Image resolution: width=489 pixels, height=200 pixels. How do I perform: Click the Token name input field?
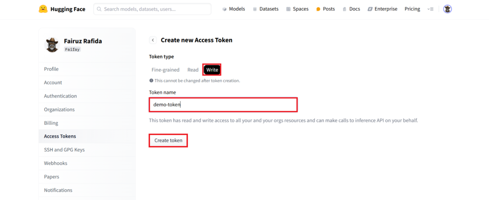[x=223, y=105]
